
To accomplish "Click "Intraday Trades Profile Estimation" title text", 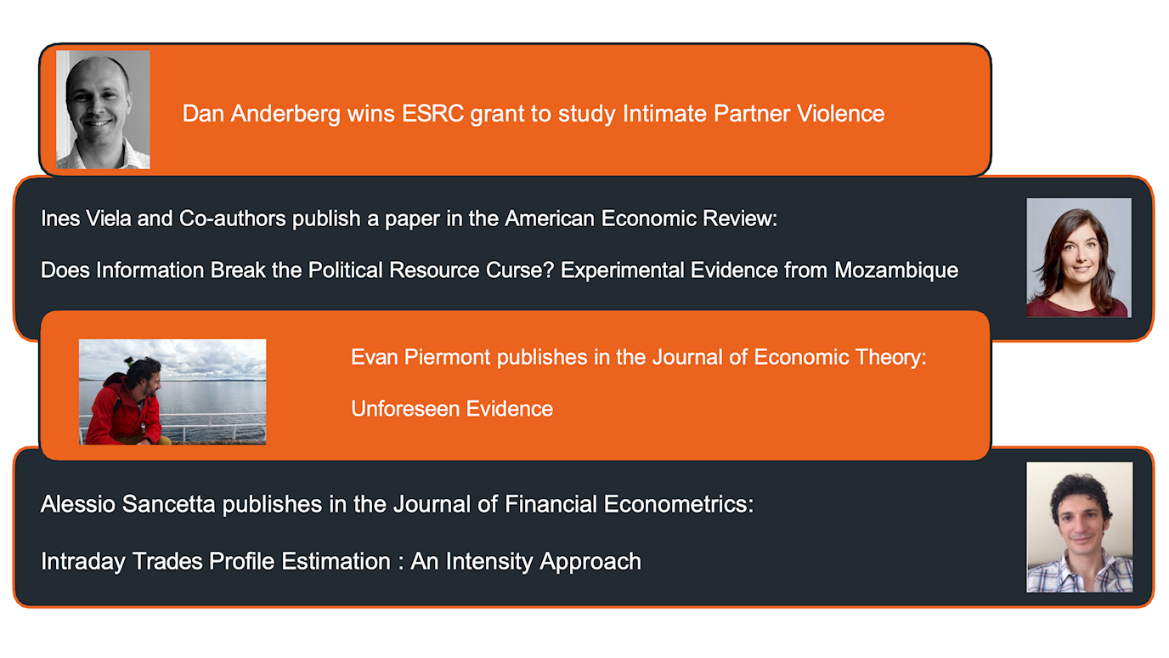I will [217, 561].
